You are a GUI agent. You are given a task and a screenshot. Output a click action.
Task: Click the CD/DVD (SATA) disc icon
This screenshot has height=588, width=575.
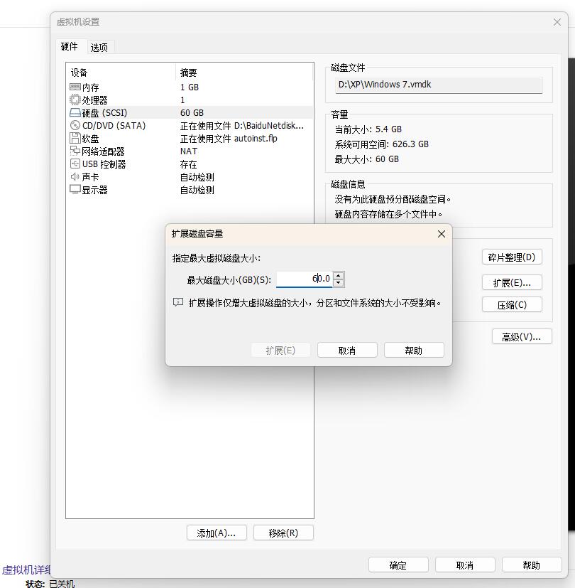(x=75, y=125)
